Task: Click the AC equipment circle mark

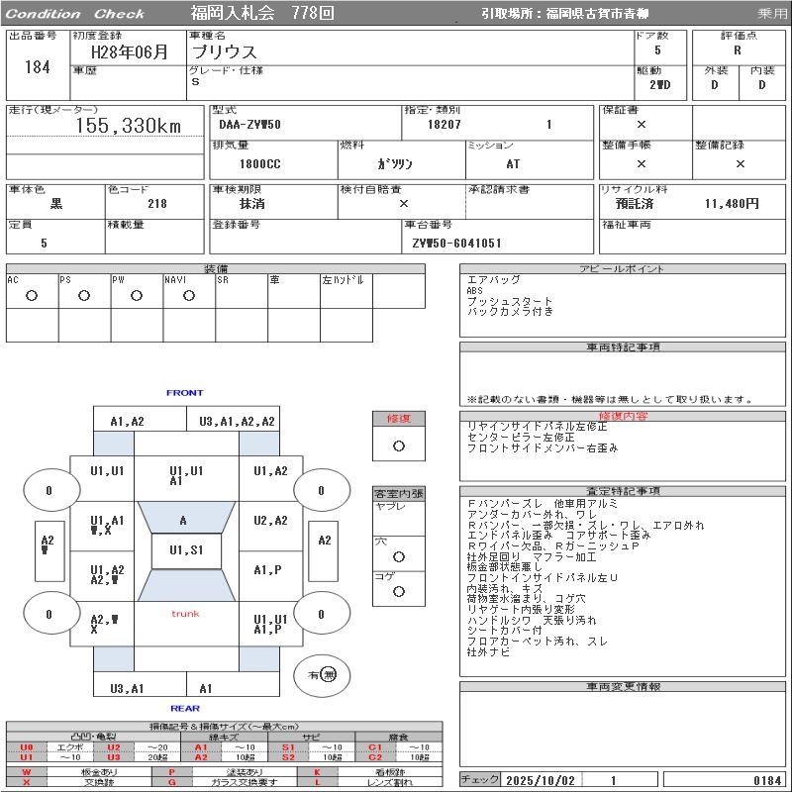Action: pos(32,295)
